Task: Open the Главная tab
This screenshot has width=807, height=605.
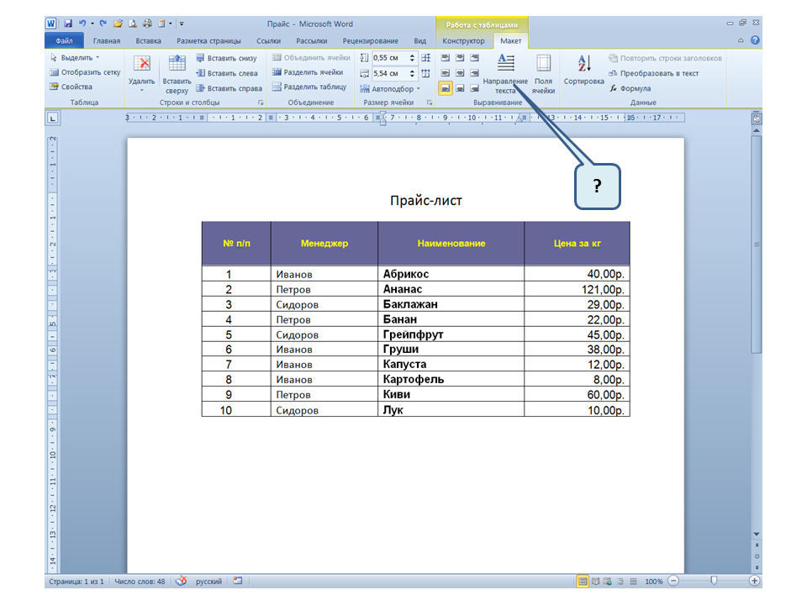Action: [107, 40]
